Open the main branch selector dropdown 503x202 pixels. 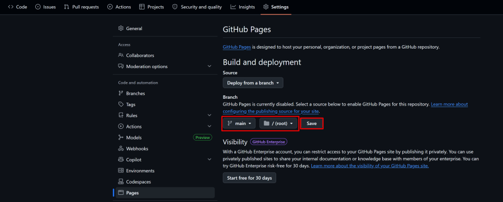pyautogui.click(x=239, y=123)
